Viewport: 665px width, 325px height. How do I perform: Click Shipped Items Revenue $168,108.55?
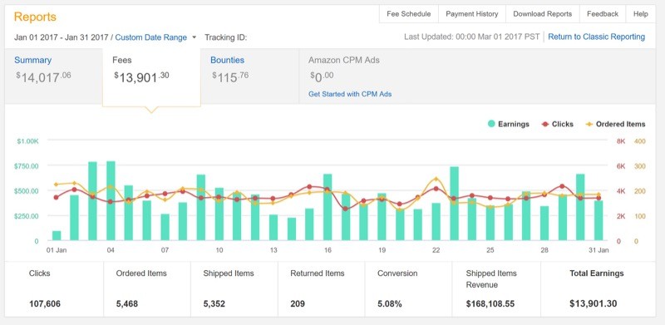pyautogui.click(x=490, y=303)
